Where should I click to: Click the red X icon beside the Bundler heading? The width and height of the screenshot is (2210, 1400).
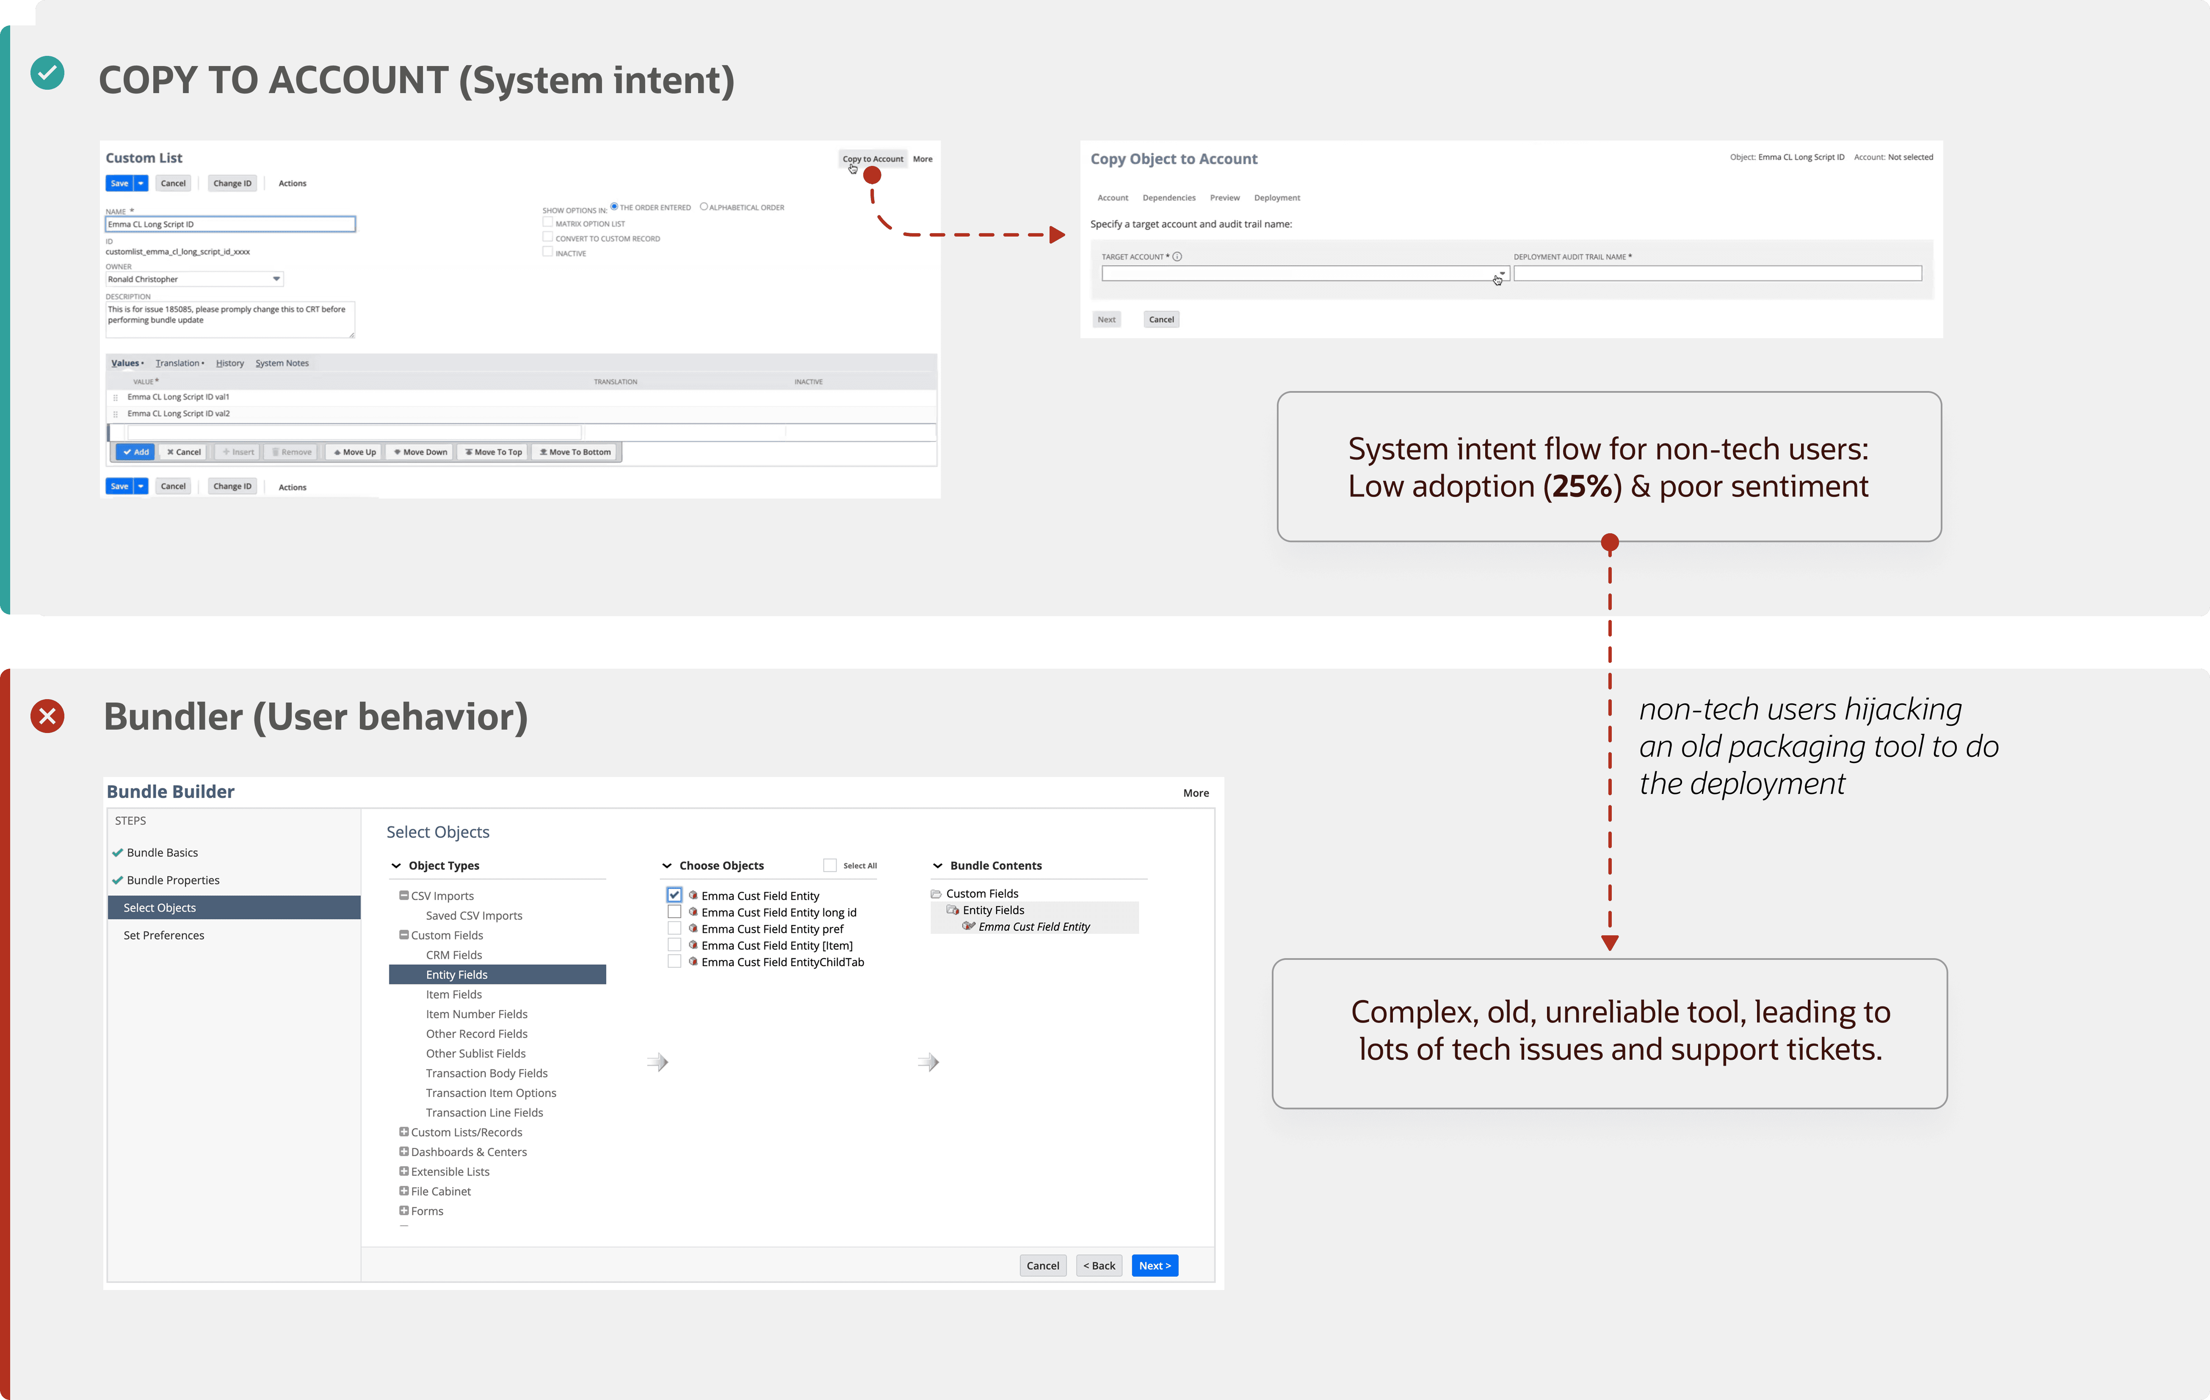pyautogui.click(x=48, y=716)
